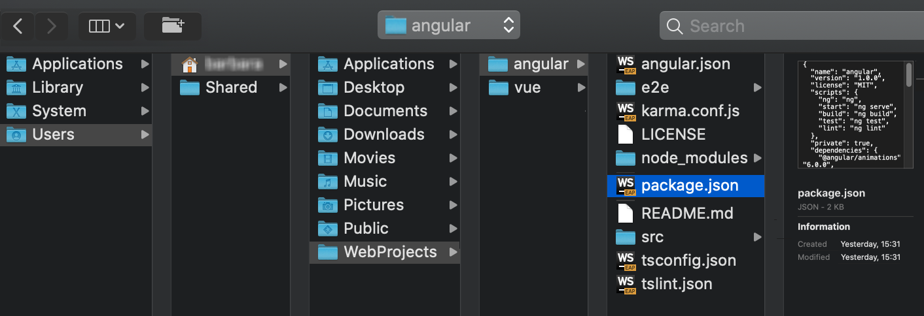924x316 pixels.
Task: Create a new folder with toolbar button
Action: pyautogui.click(x=173, y=26)
